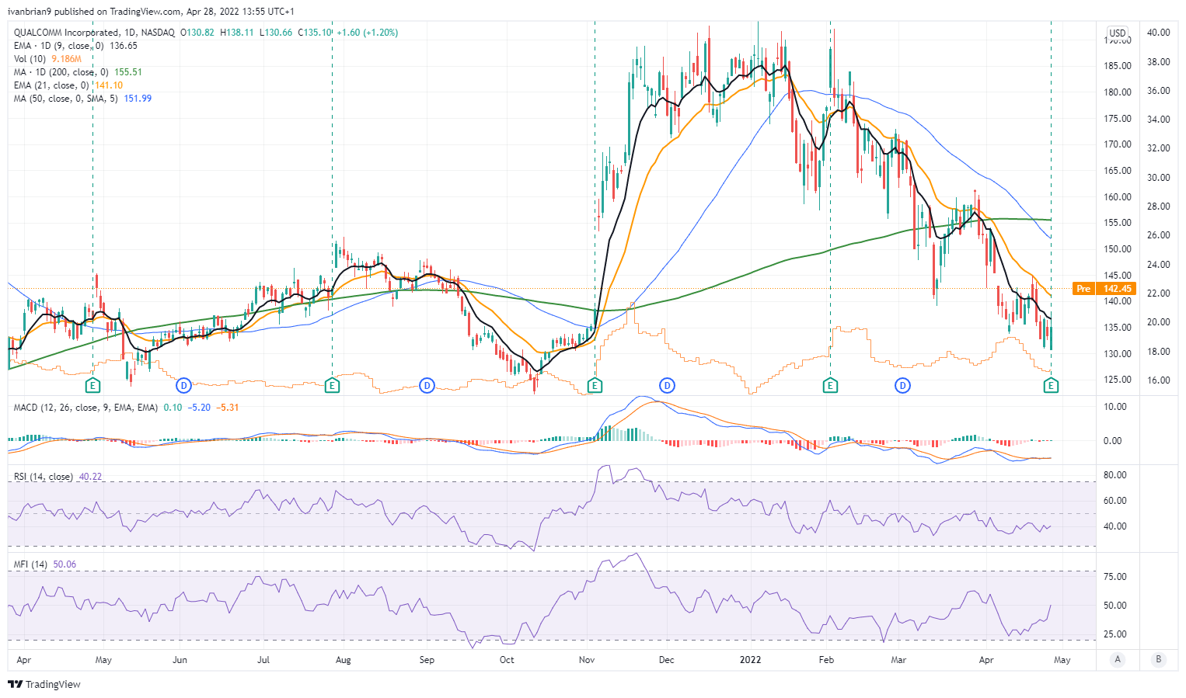
Task: Click the 16.00 right scale label
Action: tap(1159, 380)
